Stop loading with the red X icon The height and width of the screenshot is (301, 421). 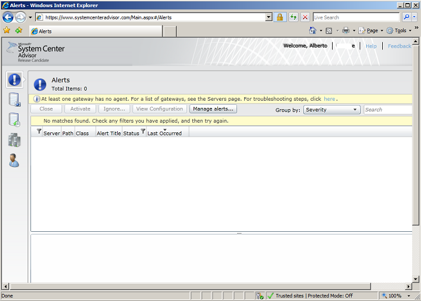click(x=305, y=17)
